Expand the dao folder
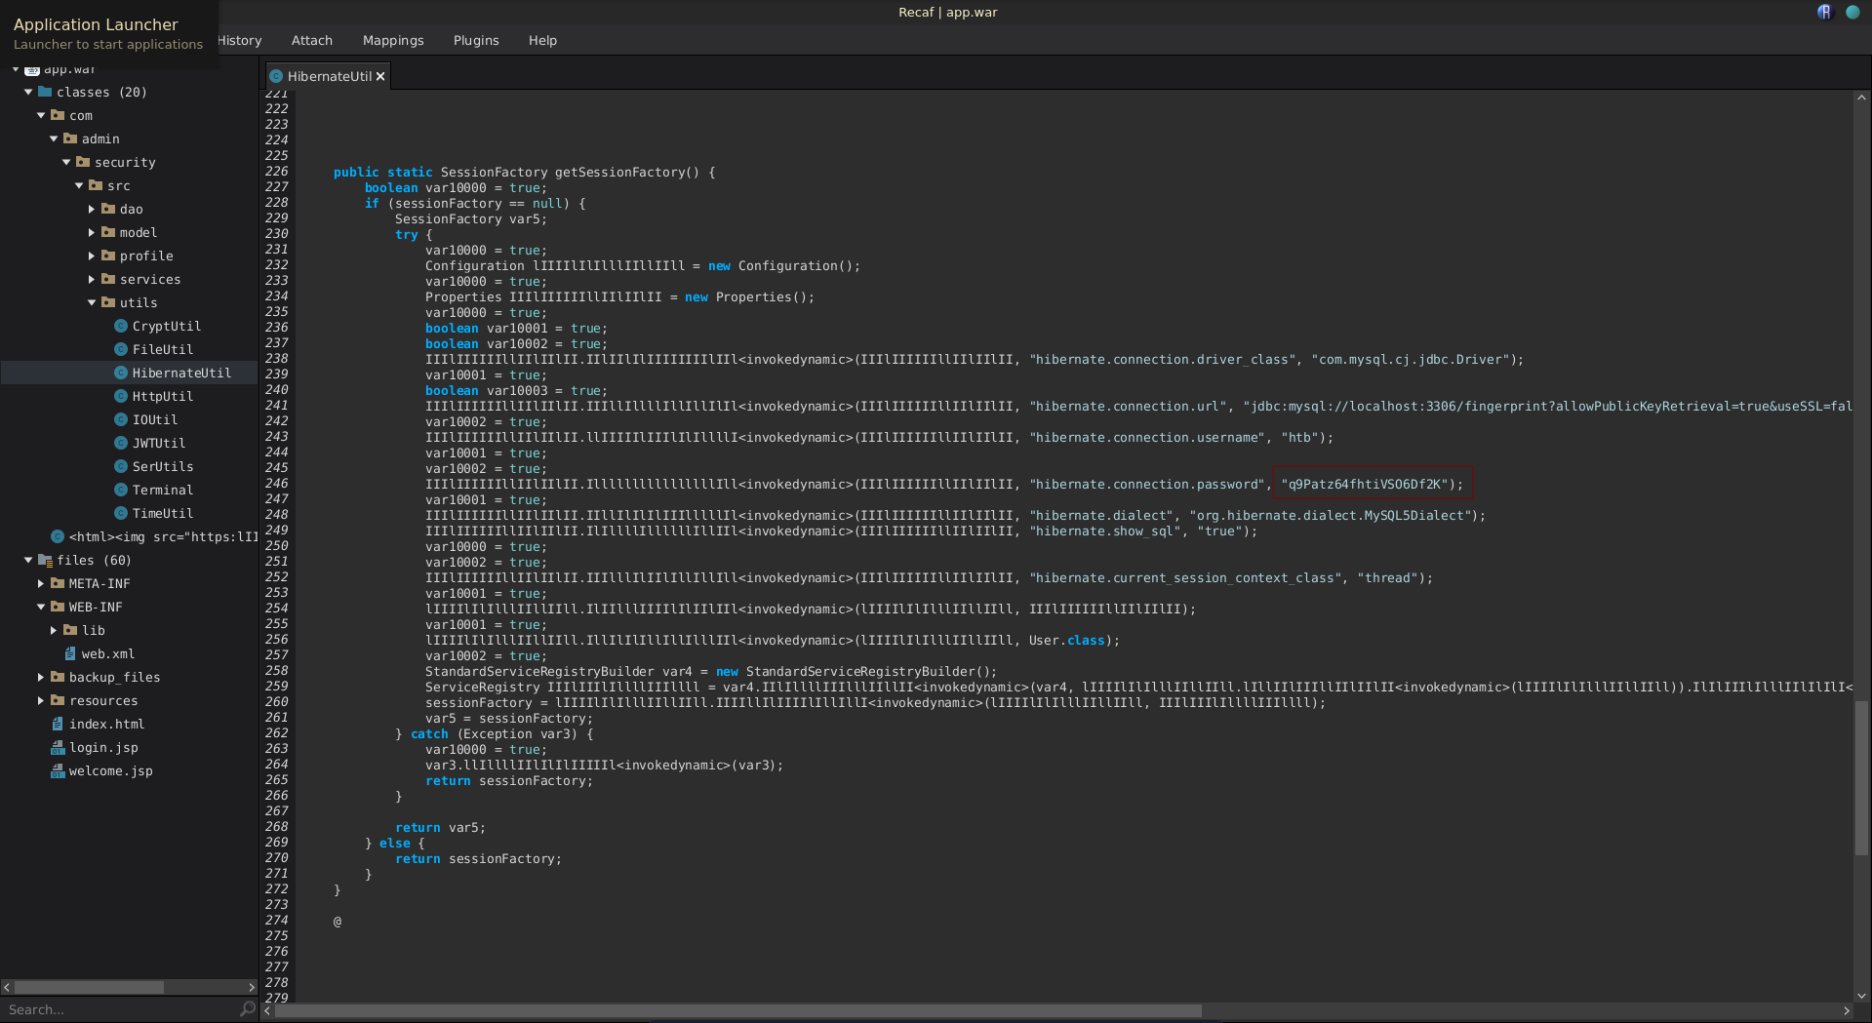The width and height of the screenshot is (1872, 1023). click(92, 210)
